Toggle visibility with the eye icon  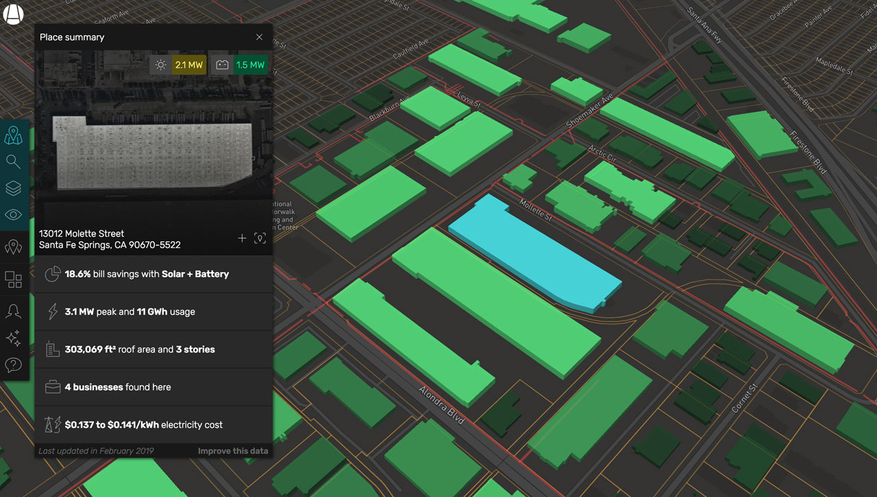click(x=13, y=215)
